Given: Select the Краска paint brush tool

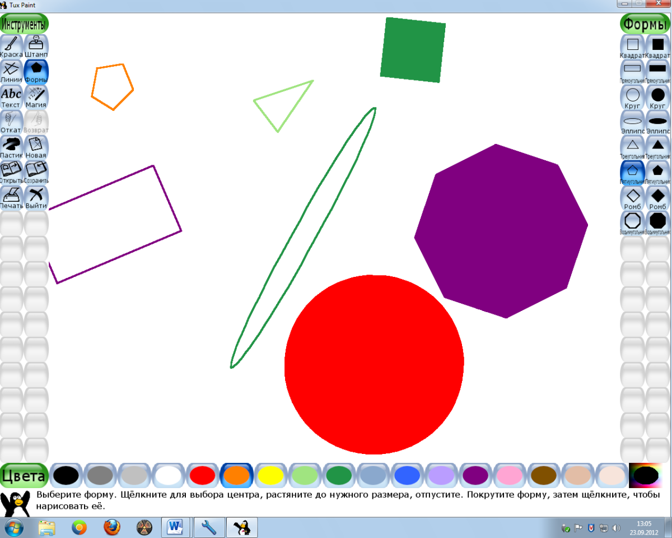Looking at the screenshot, I should [x=12, y=46].
